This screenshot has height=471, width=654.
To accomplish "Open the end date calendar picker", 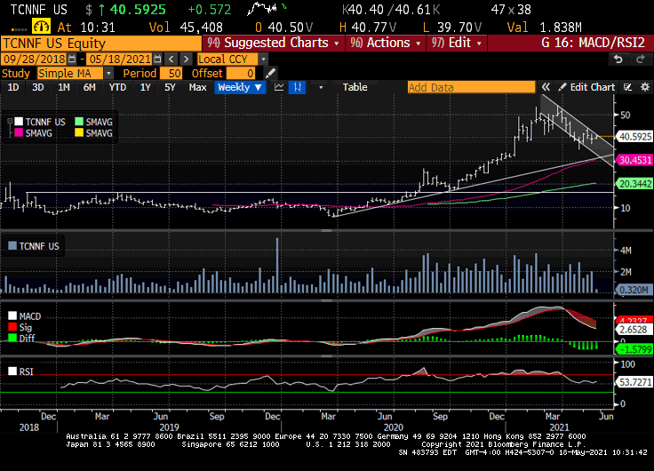I will (157, 59).
